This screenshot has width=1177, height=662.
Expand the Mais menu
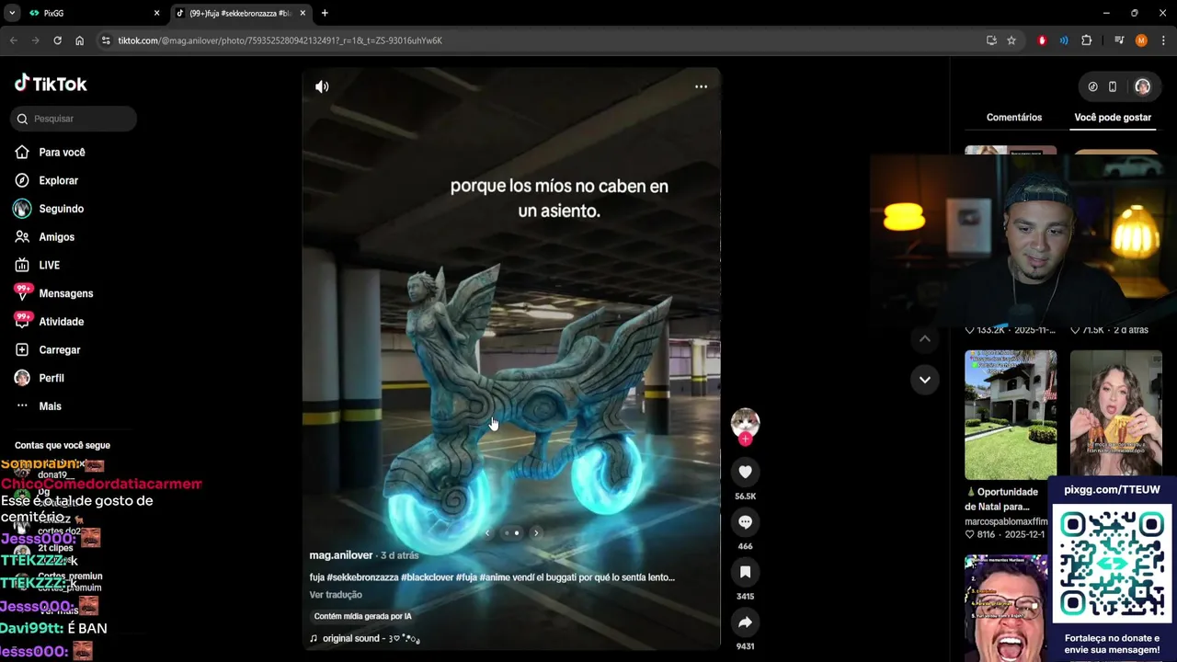point(50,406)
